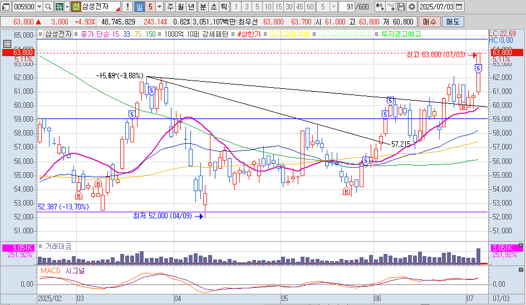Toggle the 투자경고예고 legend marker
The image size is (526, 305).
(x=401, y=34)
